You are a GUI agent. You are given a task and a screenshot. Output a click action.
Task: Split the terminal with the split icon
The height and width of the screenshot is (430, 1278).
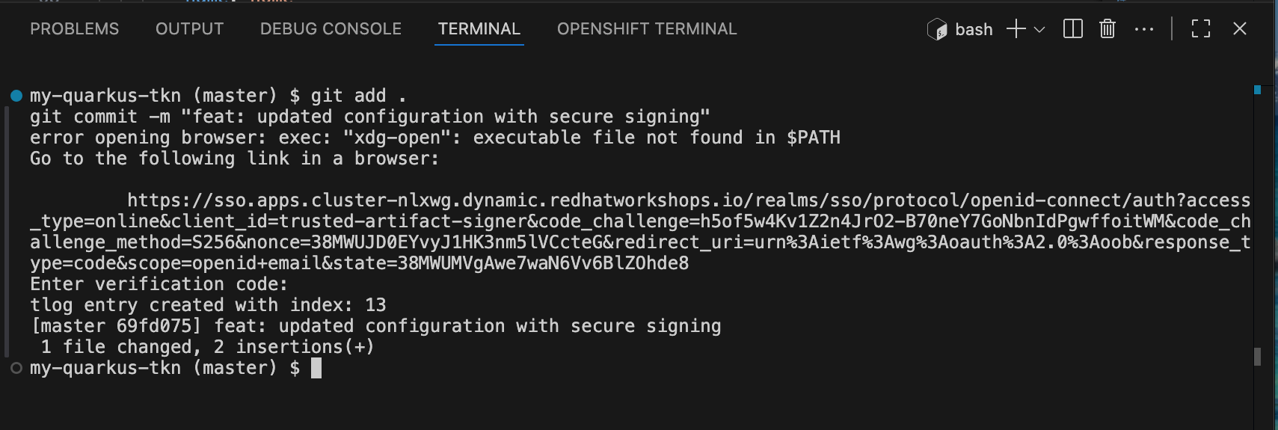(x=1073, y=29)
